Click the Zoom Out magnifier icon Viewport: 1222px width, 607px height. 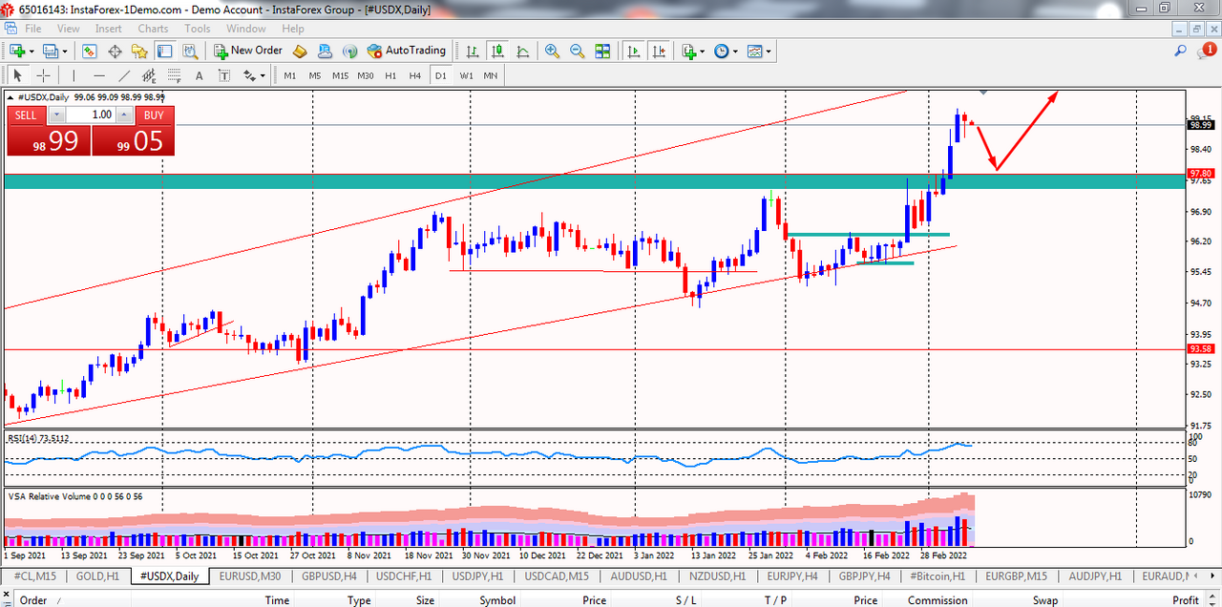(x=578, y=51)
